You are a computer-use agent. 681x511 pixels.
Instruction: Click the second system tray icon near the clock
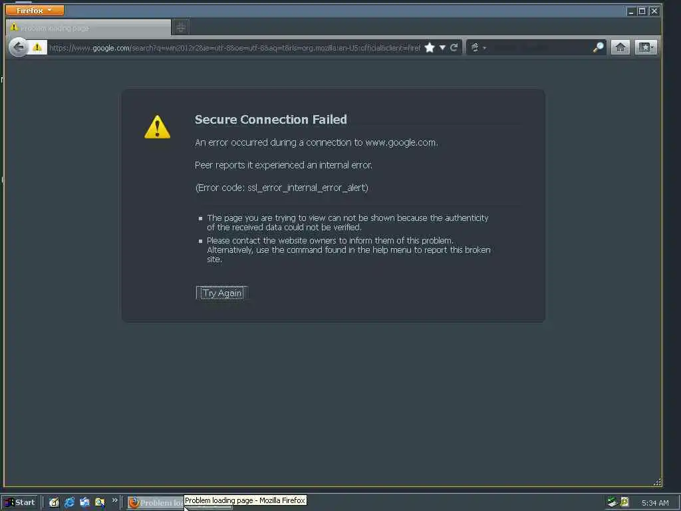click(624, 502)
